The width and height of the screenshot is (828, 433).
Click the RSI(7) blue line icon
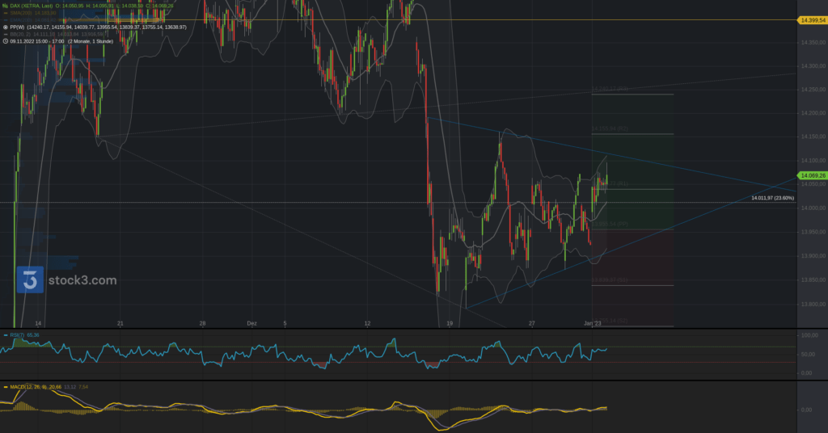pos(5,334)
